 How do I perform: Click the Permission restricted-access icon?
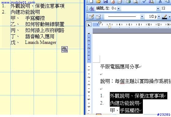coord(113,1)
